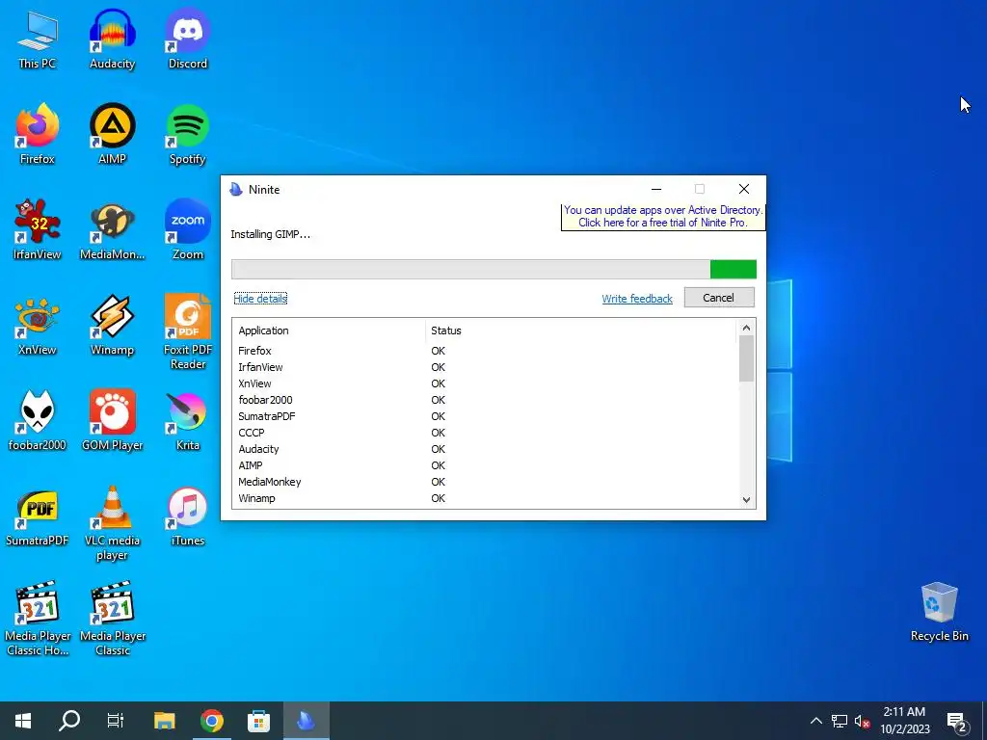
Task: Show hidden system tray icons
Action: 815,721
